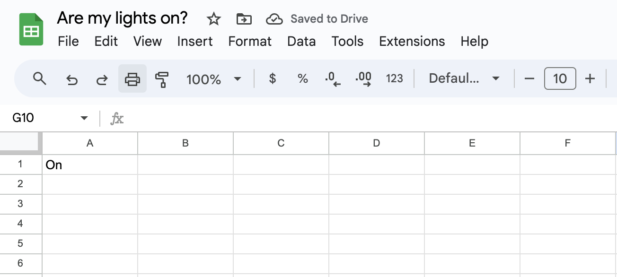Open the zoom 100% dropdown
The width and height of the screenshot is (617, 277).
(214, 79)
